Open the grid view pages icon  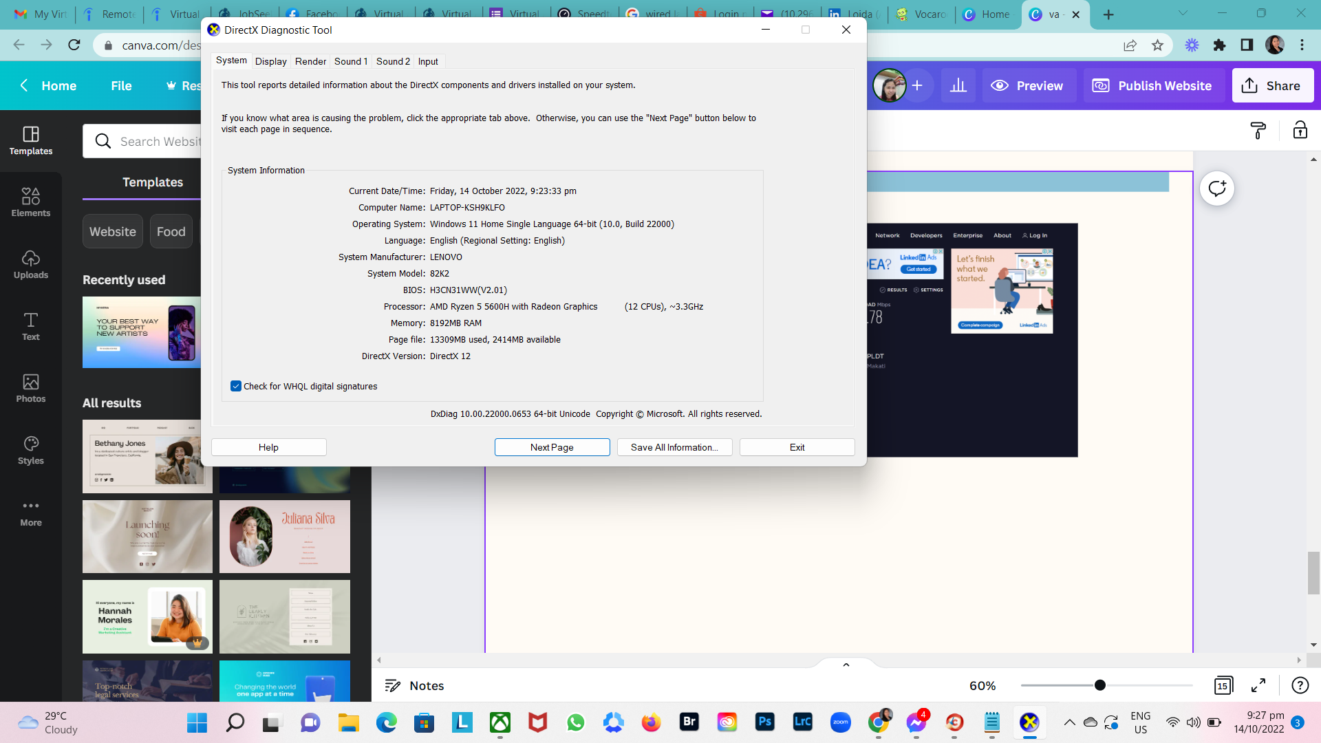coord(1223,685)
